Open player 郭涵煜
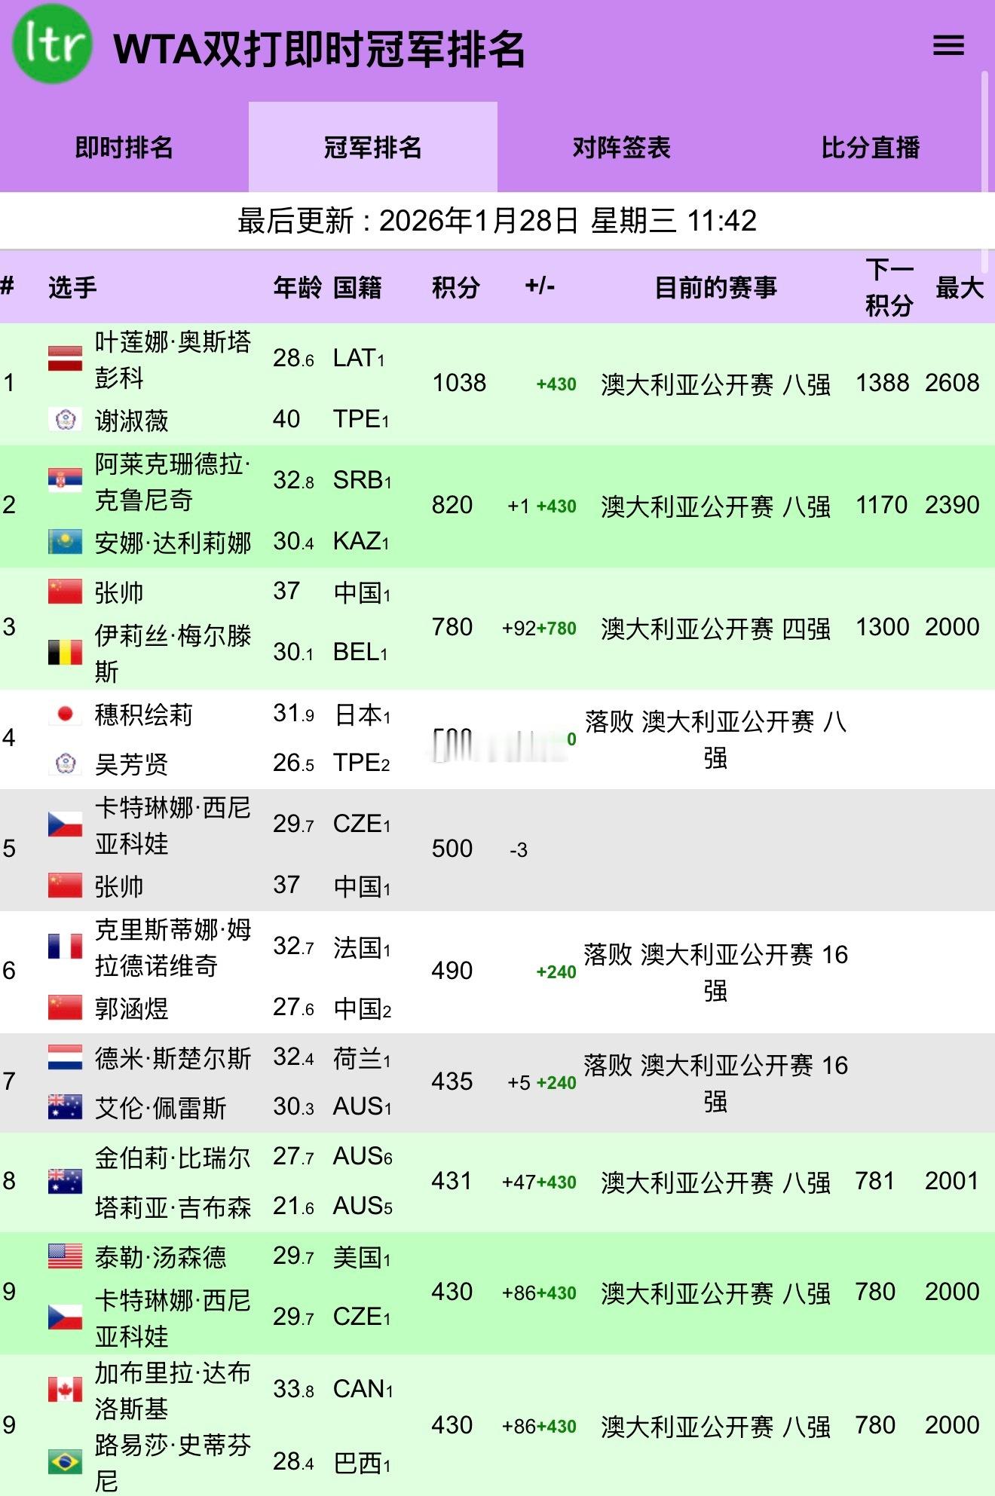The image size is (995, 1496). (131, 1008)
